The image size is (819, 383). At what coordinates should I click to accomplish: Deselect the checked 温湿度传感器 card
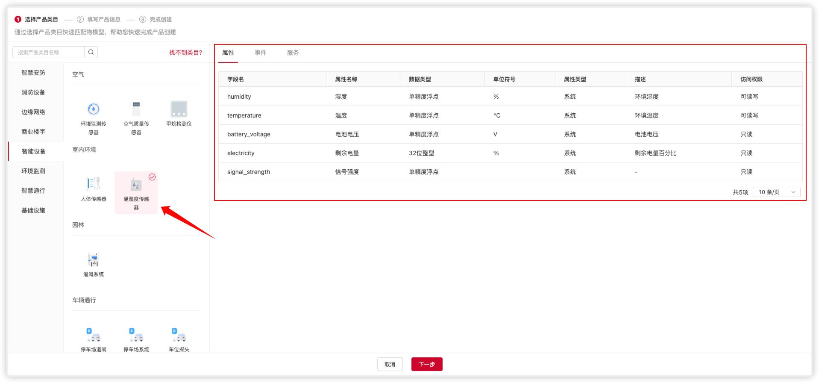point(136,192)
